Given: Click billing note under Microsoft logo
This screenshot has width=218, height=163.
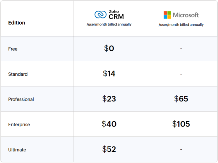Looking at the screenshot, I should (x=181, y=25).
